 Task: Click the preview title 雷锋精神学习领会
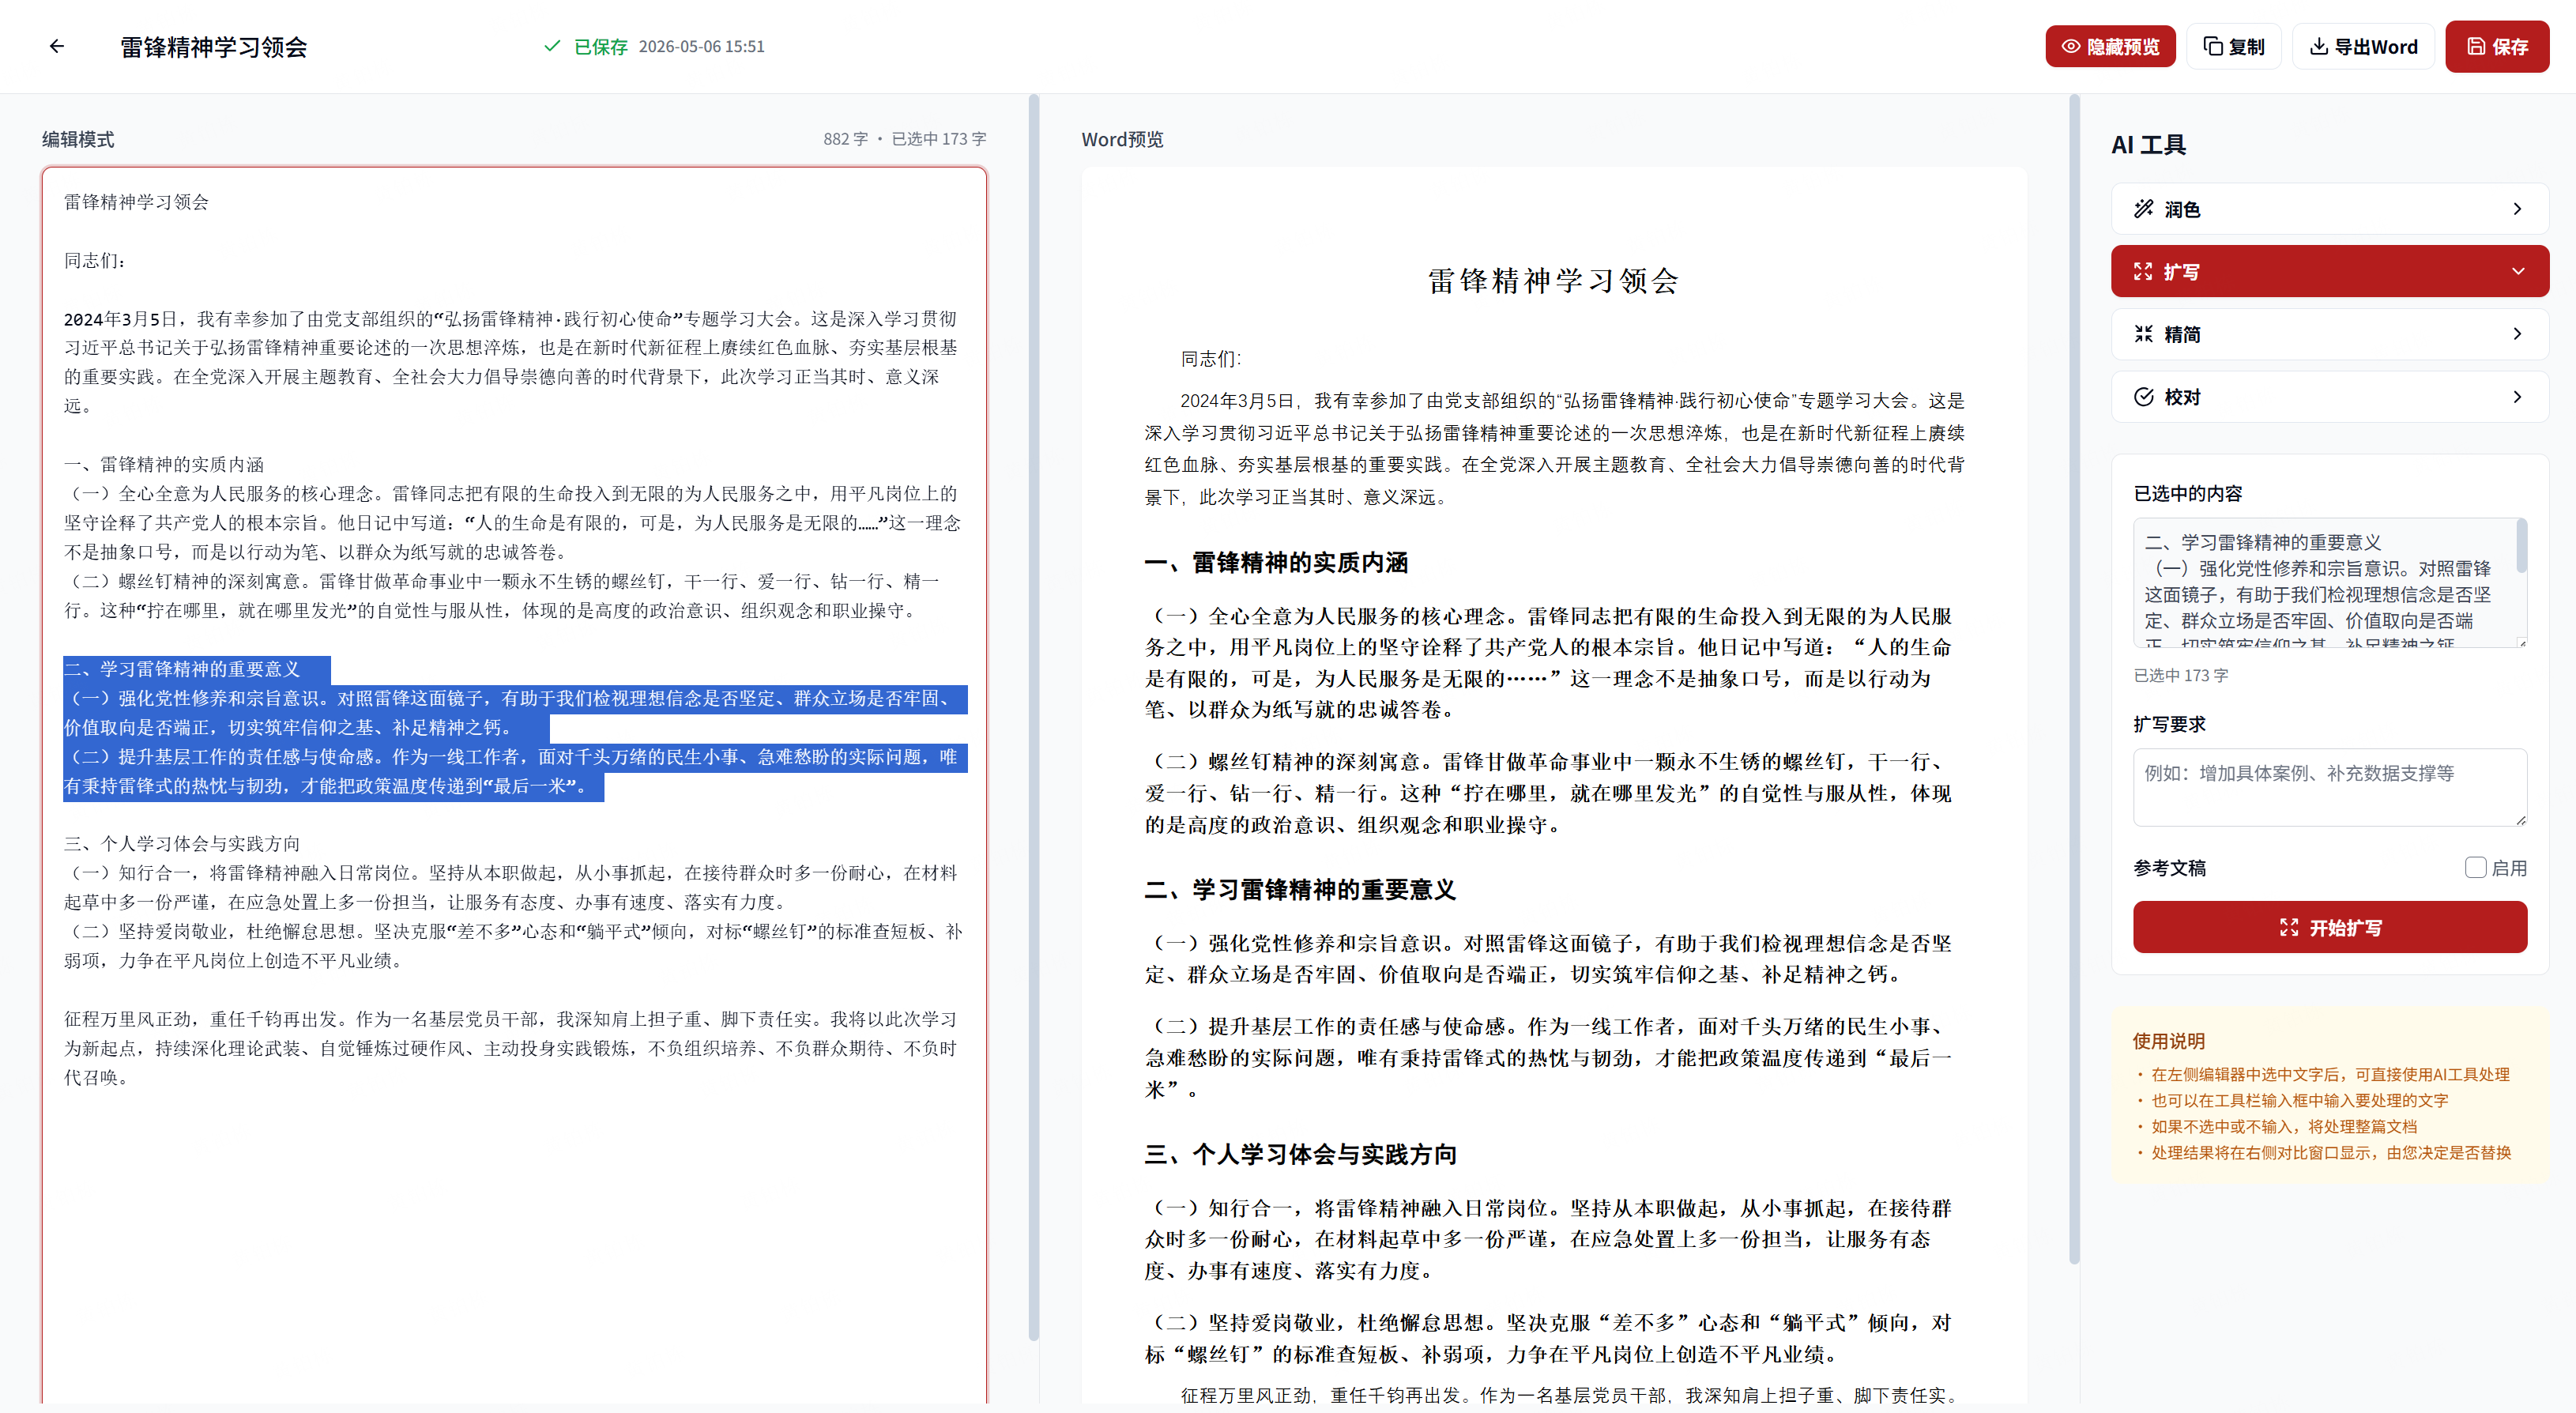pos(1553,281)
